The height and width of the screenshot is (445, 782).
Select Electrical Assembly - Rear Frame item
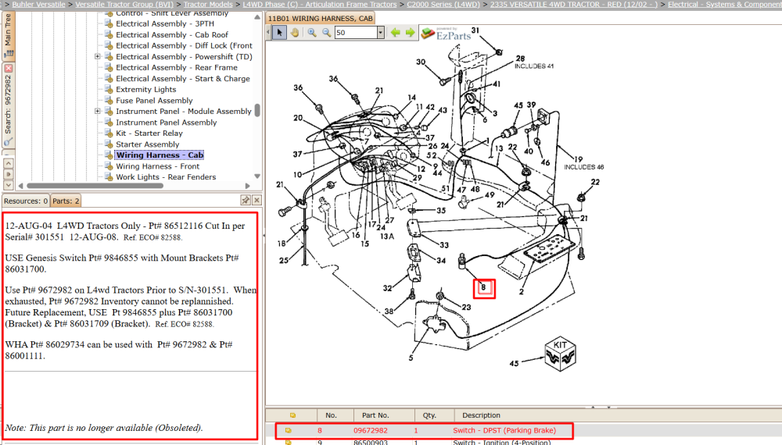tap(177, 67)
